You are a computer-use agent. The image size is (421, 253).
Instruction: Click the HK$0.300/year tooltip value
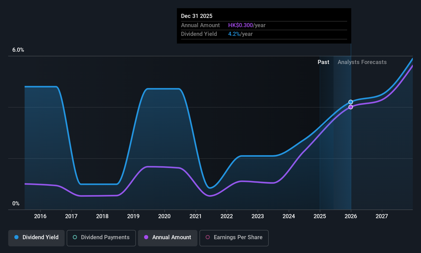[x=247, y=25]
